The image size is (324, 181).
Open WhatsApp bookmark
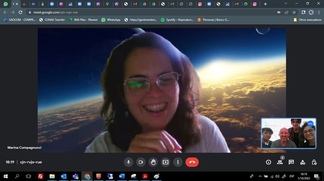tap(111, 20)
